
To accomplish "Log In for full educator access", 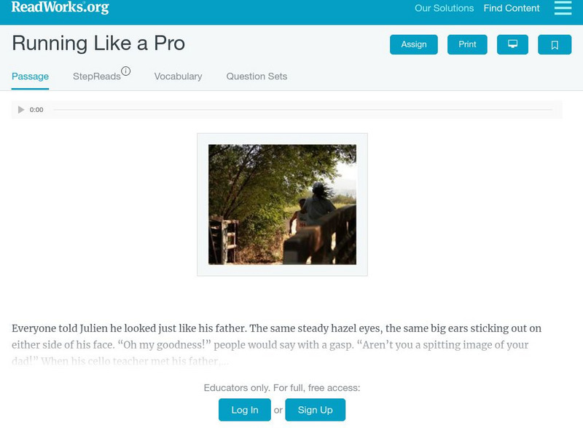I will click(x=244, y=410).
